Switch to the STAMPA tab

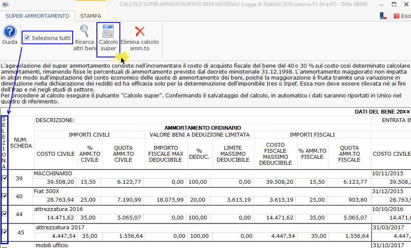pyautogui.click(x=91, y=16)
